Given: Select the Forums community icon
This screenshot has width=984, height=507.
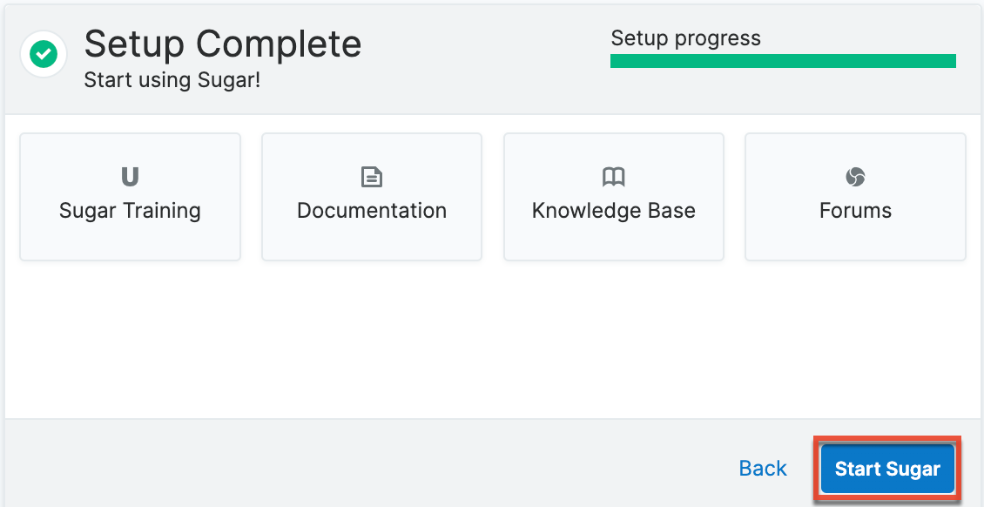Looking at the screenshot, I should click(855, 175).
